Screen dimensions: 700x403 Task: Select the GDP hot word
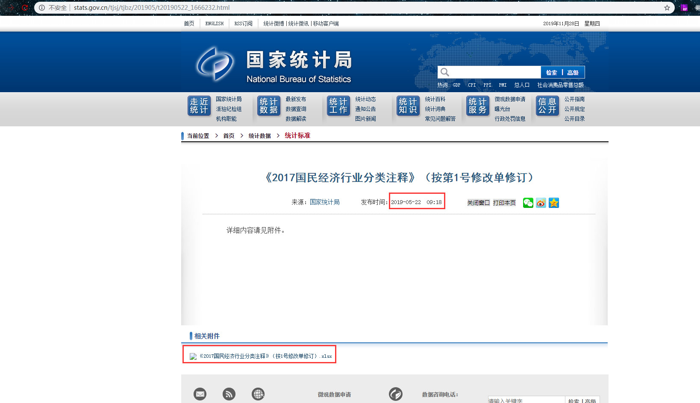coord(456,85)
